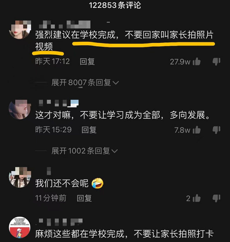
Task: Dislike the comment posted 11分钟前
Action: click(x=217, y=198)
